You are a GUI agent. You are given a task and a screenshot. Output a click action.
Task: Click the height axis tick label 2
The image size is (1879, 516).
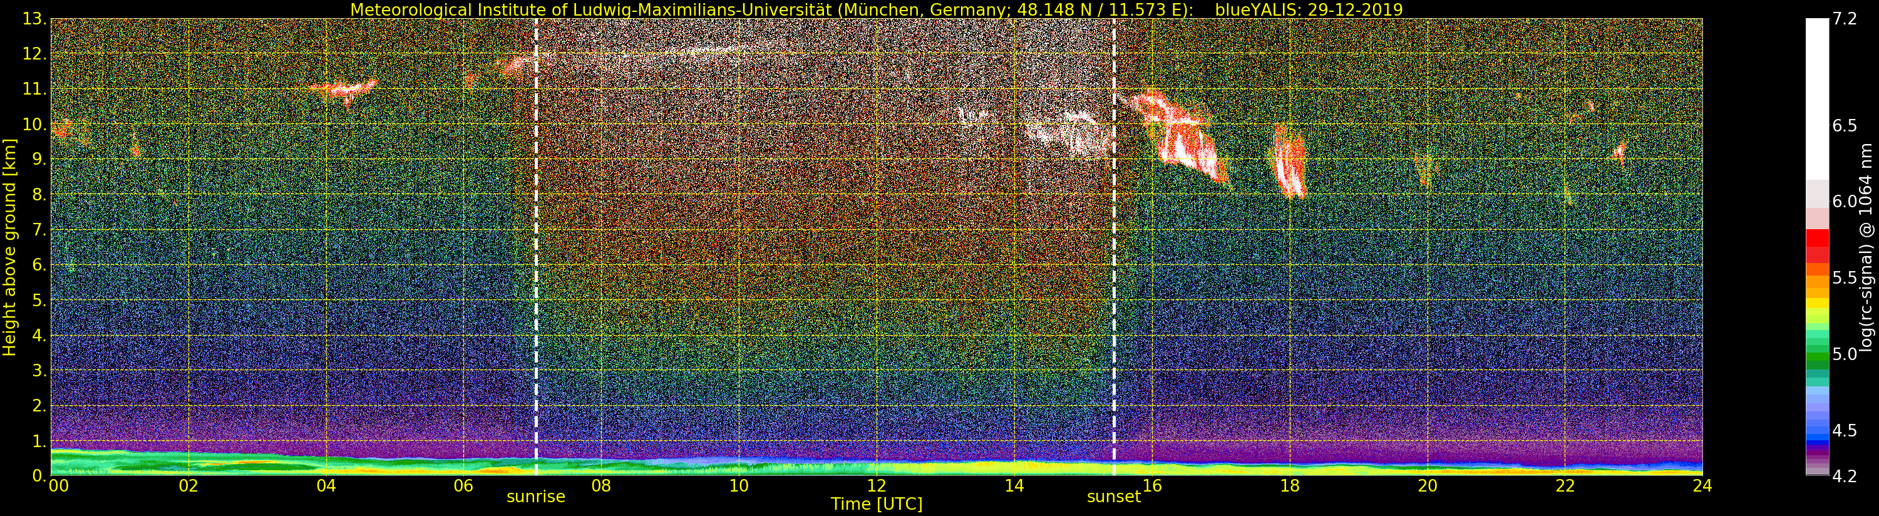[39, 406]
